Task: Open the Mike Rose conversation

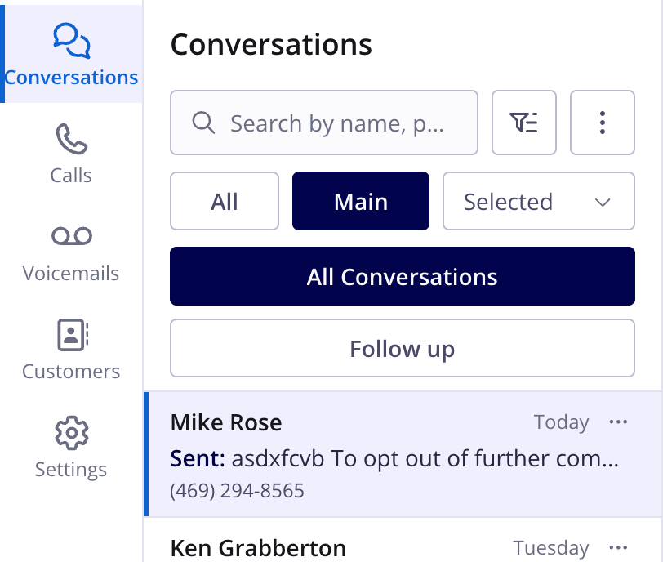Action: (403, 454)
